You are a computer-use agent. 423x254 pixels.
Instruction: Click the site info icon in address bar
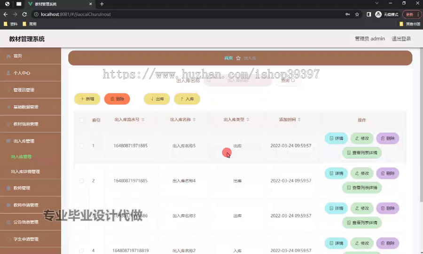tap(36, 14)
